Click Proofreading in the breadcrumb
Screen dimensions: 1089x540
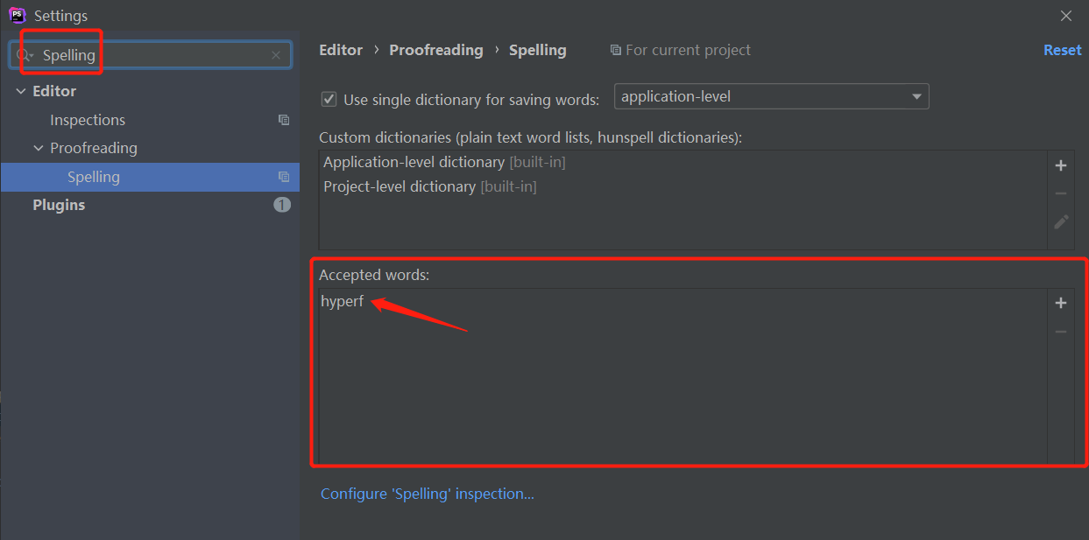[x=436, y=50]
